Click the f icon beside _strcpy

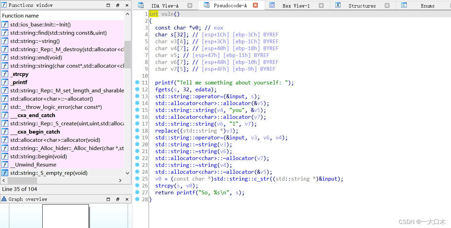(x=5, y=74)
